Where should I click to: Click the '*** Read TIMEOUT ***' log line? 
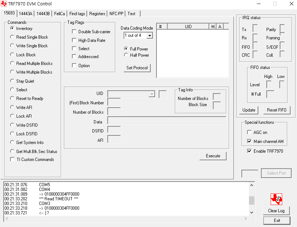59,199
